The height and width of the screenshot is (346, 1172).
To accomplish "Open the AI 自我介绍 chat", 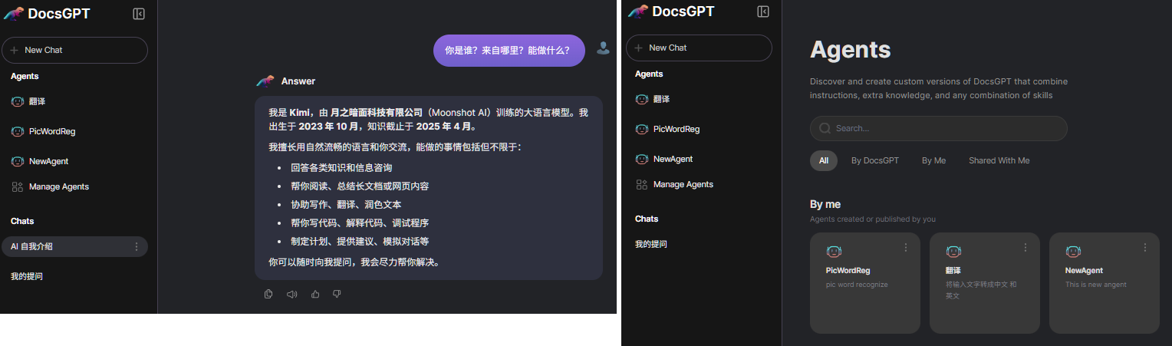I will coord(74,246).
